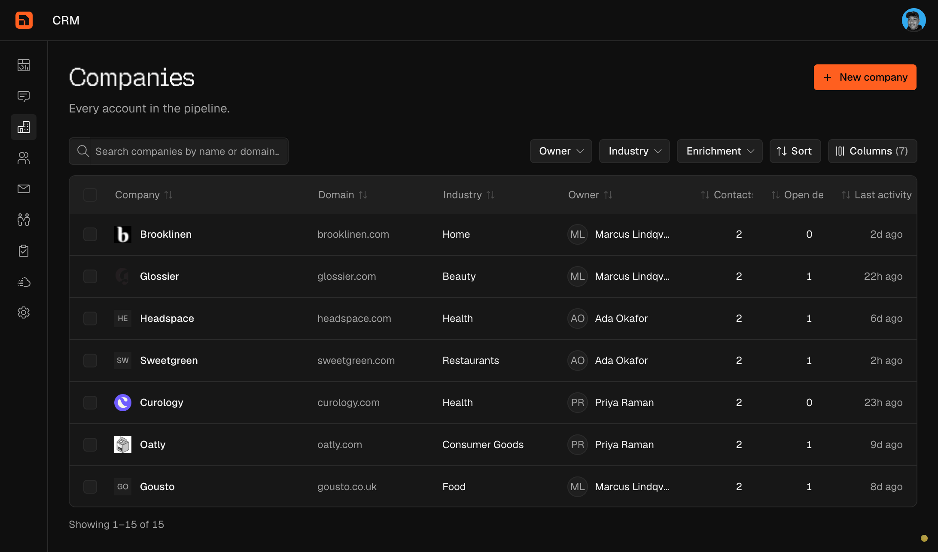Open the conversations chat icon in sidebar
This screenshot has height=552, width=938.
24,96
